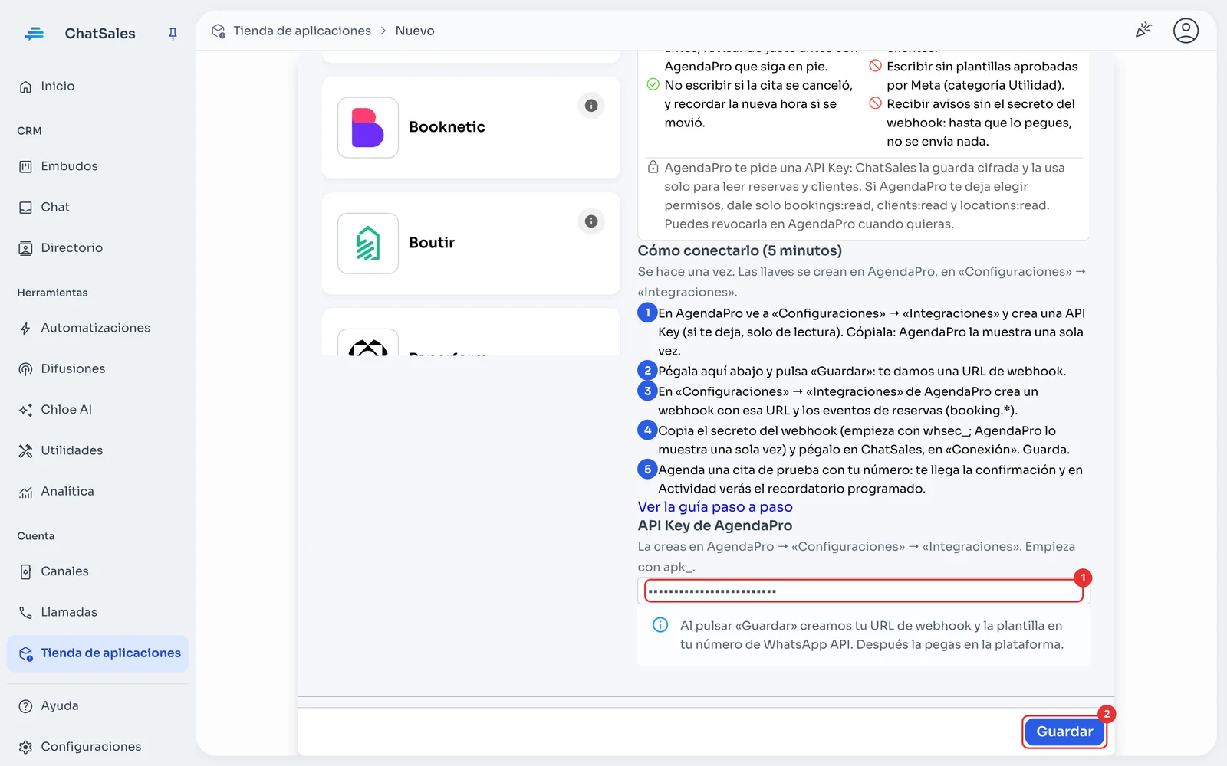Click the Boutir app logo
The image size is (1227, 766).
[368, 244]
